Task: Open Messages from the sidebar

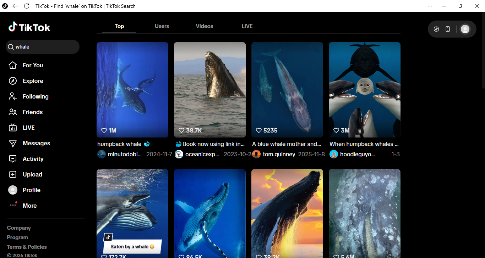Action: pyautogui.click(x=36, y=143)
